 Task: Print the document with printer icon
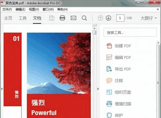pyautogui.click(x=62, y=18)
